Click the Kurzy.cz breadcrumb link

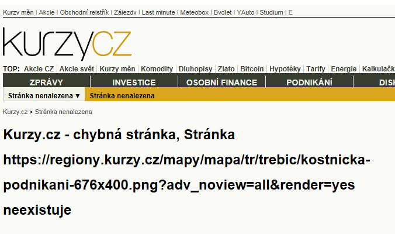tap(15, 112)
